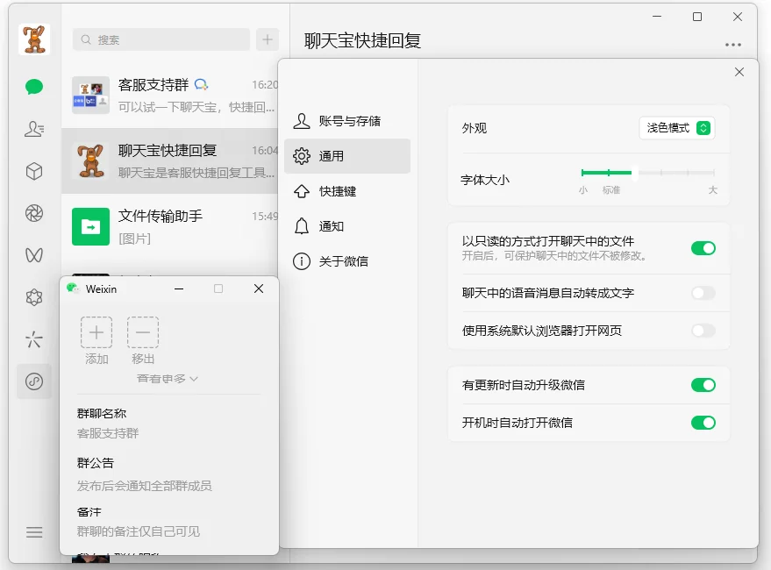Open Search flower icon in sidebar
Viewport: 771px width, 570px height.
tap(34, 297)
